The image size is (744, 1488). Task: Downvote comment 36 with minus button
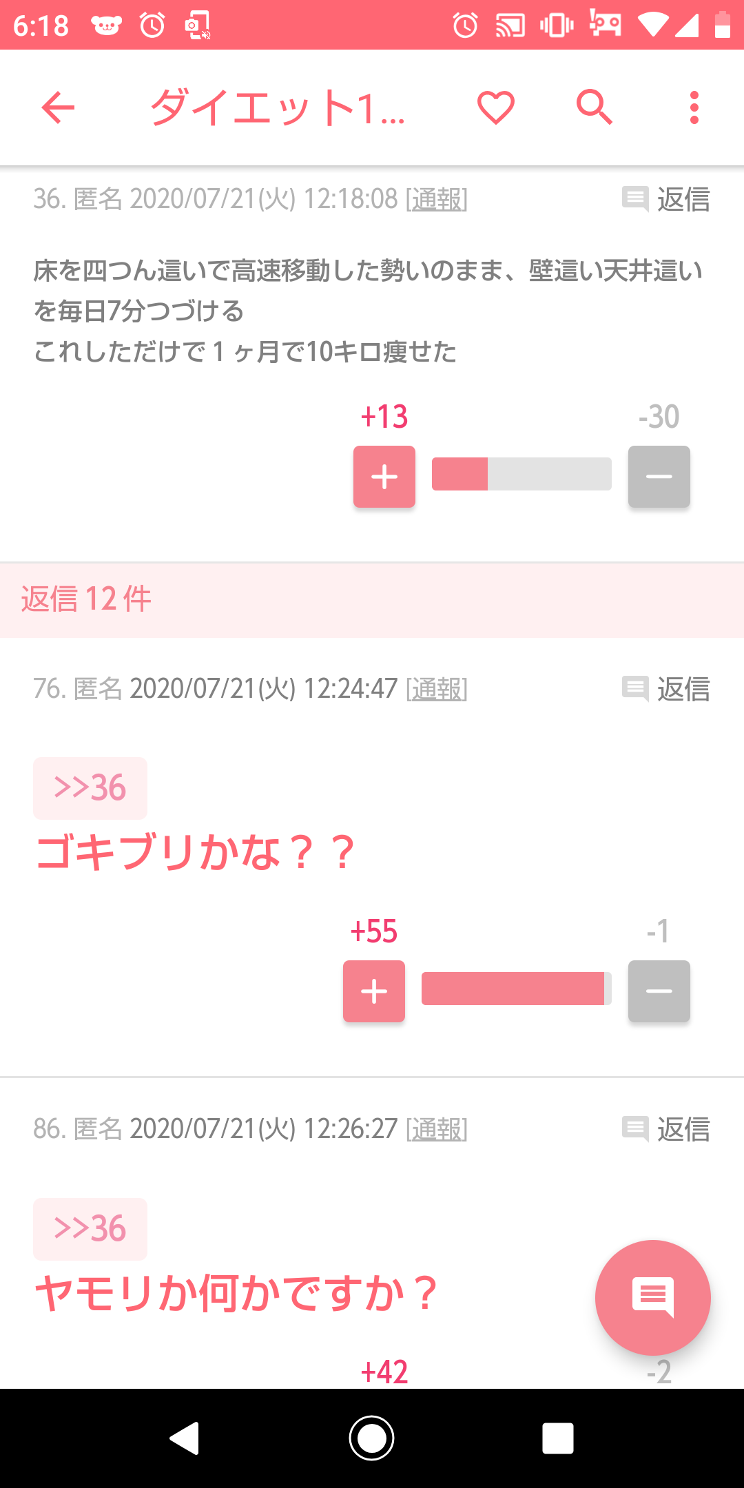pos(659,477)
